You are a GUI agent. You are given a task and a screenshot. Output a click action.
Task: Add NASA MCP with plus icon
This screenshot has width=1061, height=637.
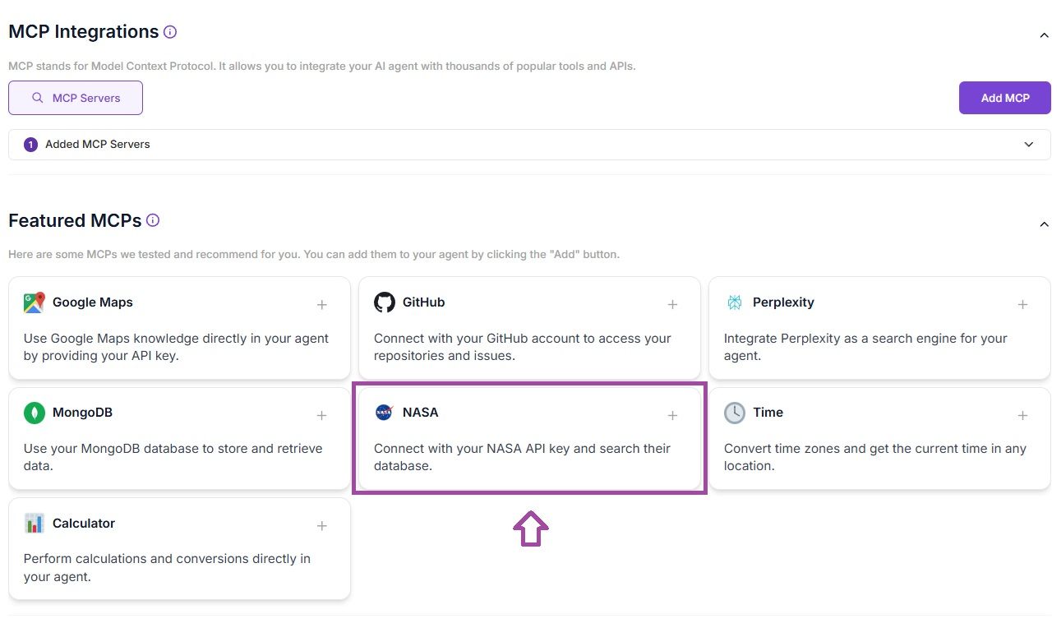tap(672, 416)
